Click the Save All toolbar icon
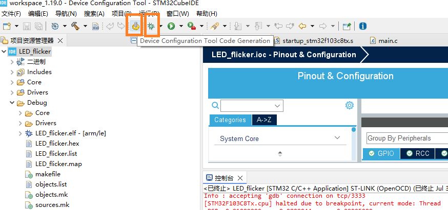Viewport: 448px width, 210px height. point(38,26)
